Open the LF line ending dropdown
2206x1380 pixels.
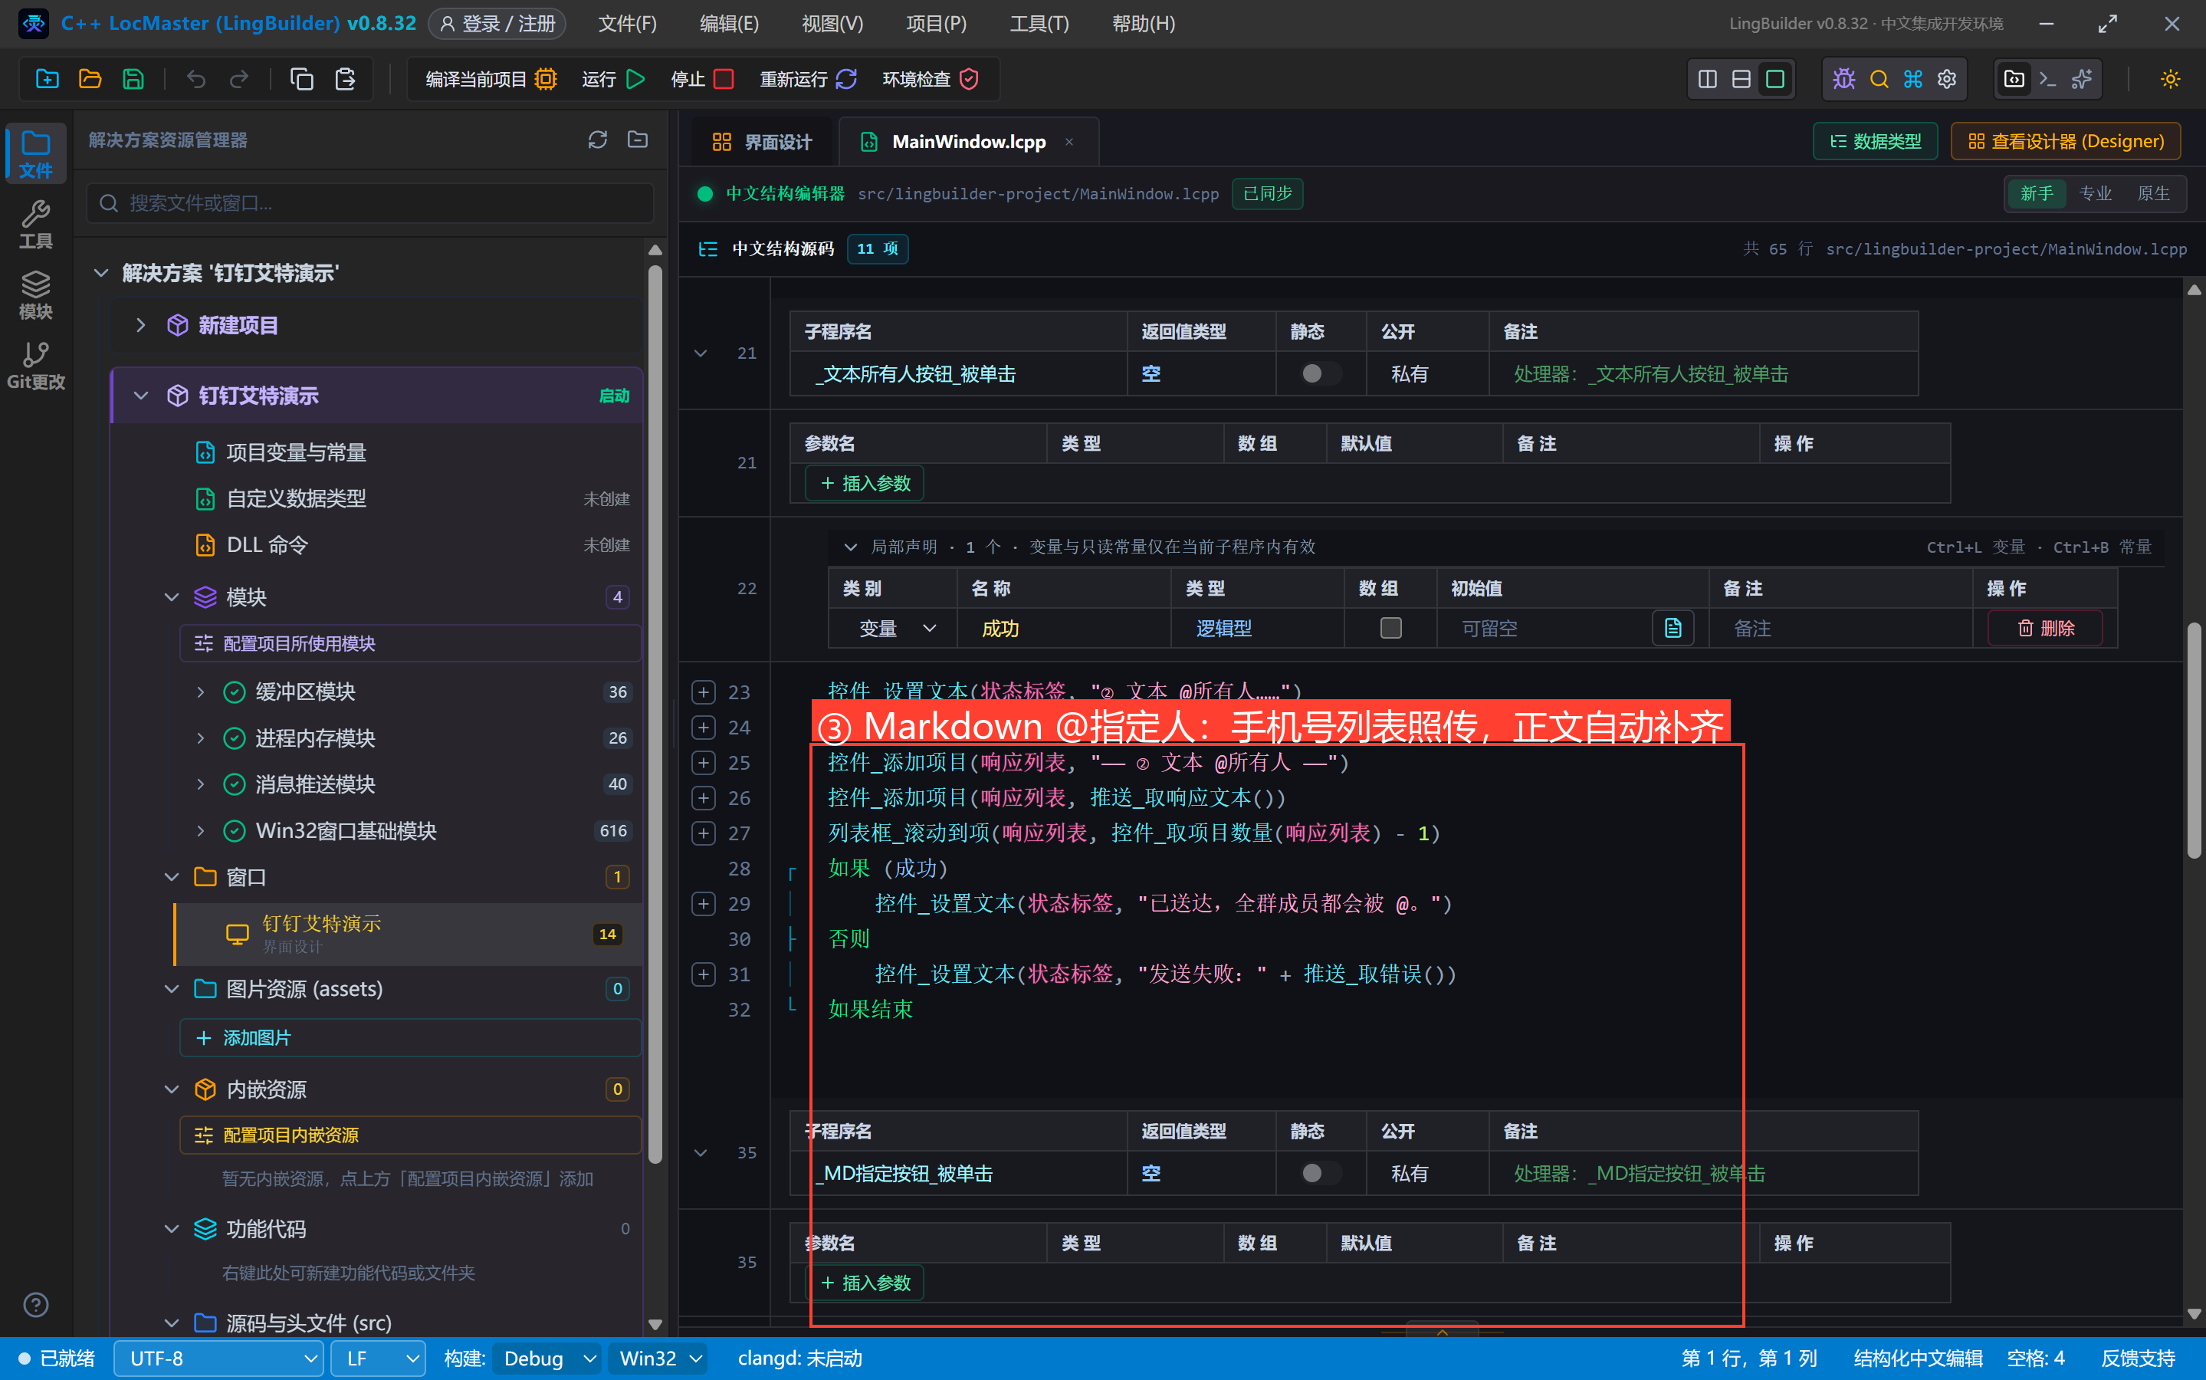378,1358
